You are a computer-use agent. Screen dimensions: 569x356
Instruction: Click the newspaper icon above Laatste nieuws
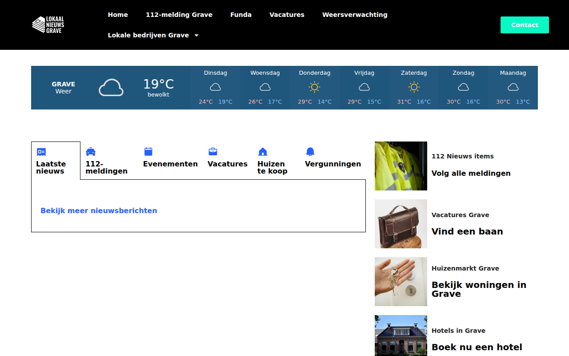(x=41, y=152)
